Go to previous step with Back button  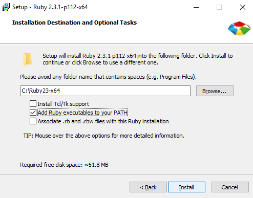(x=148, y=187)
